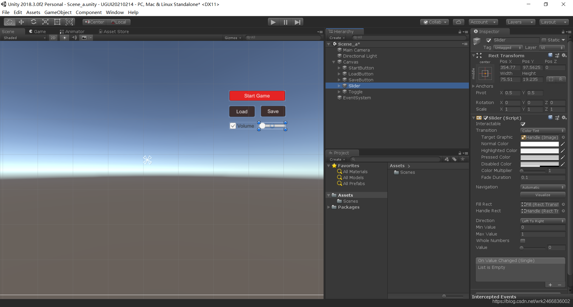
Task: Open the Window menu
Action: coord(115,13)
